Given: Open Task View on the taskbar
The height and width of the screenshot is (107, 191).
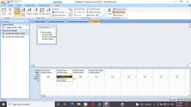Looking at the screenshot, I should pyautogui.click(x=65, y=104).
